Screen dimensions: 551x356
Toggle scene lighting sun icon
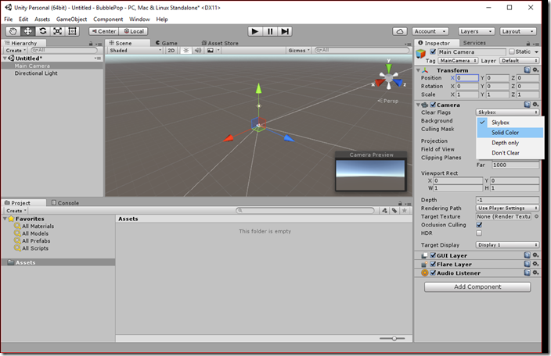tap(186, 51)
